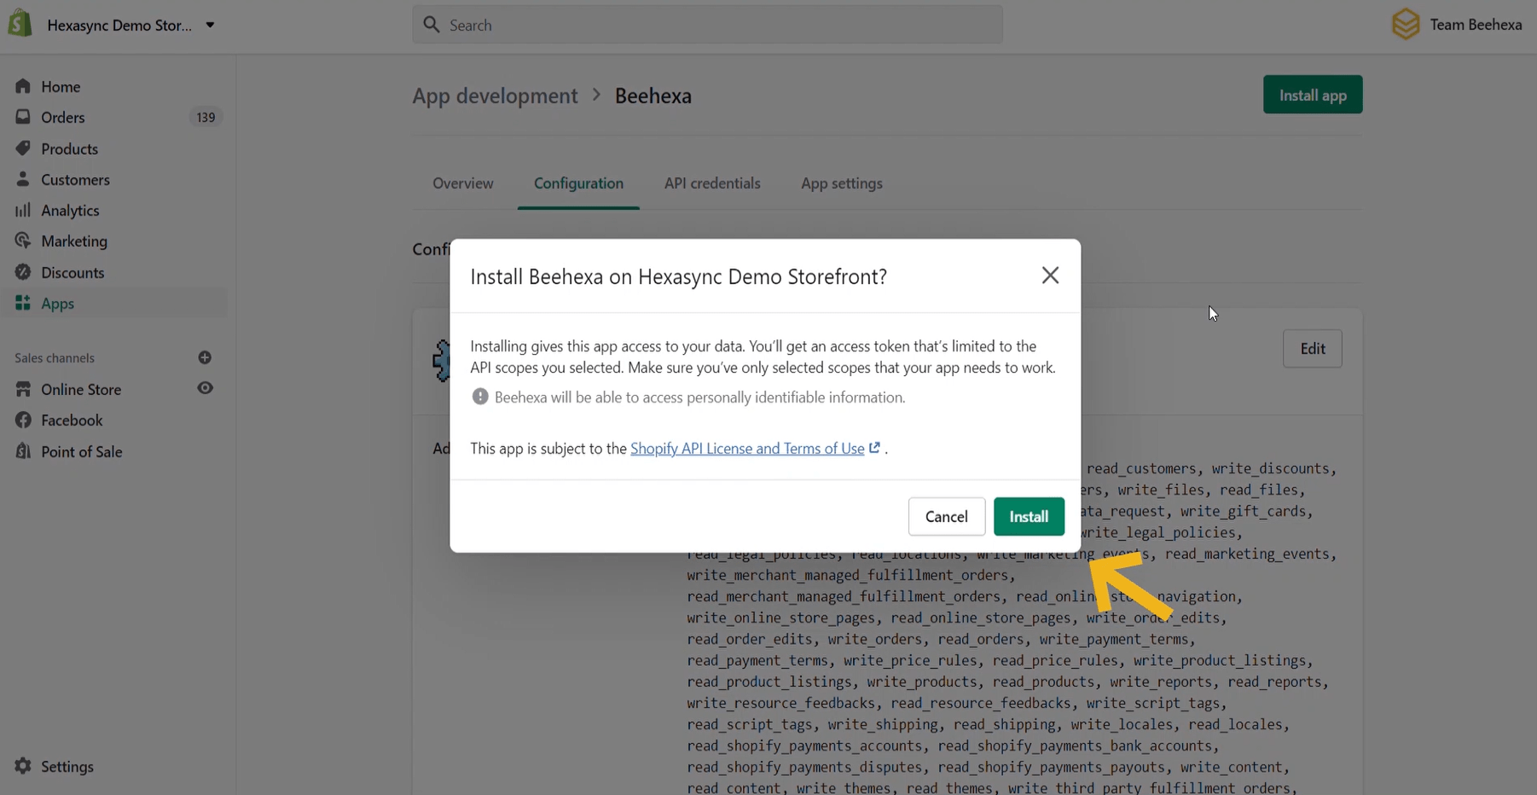Click the info icon beside Beehexa notice
The image size is (1537, 795).
point(480,397)
